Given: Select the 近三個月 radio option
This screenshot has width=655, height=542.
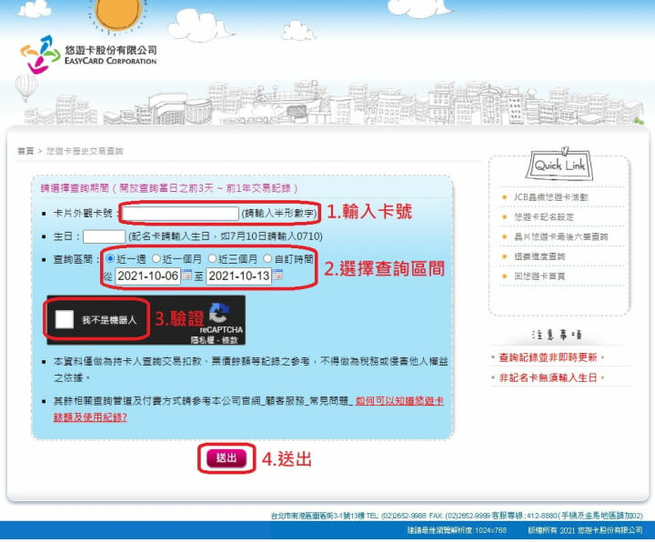Looking at the screenshot, I should click(212, 259).
